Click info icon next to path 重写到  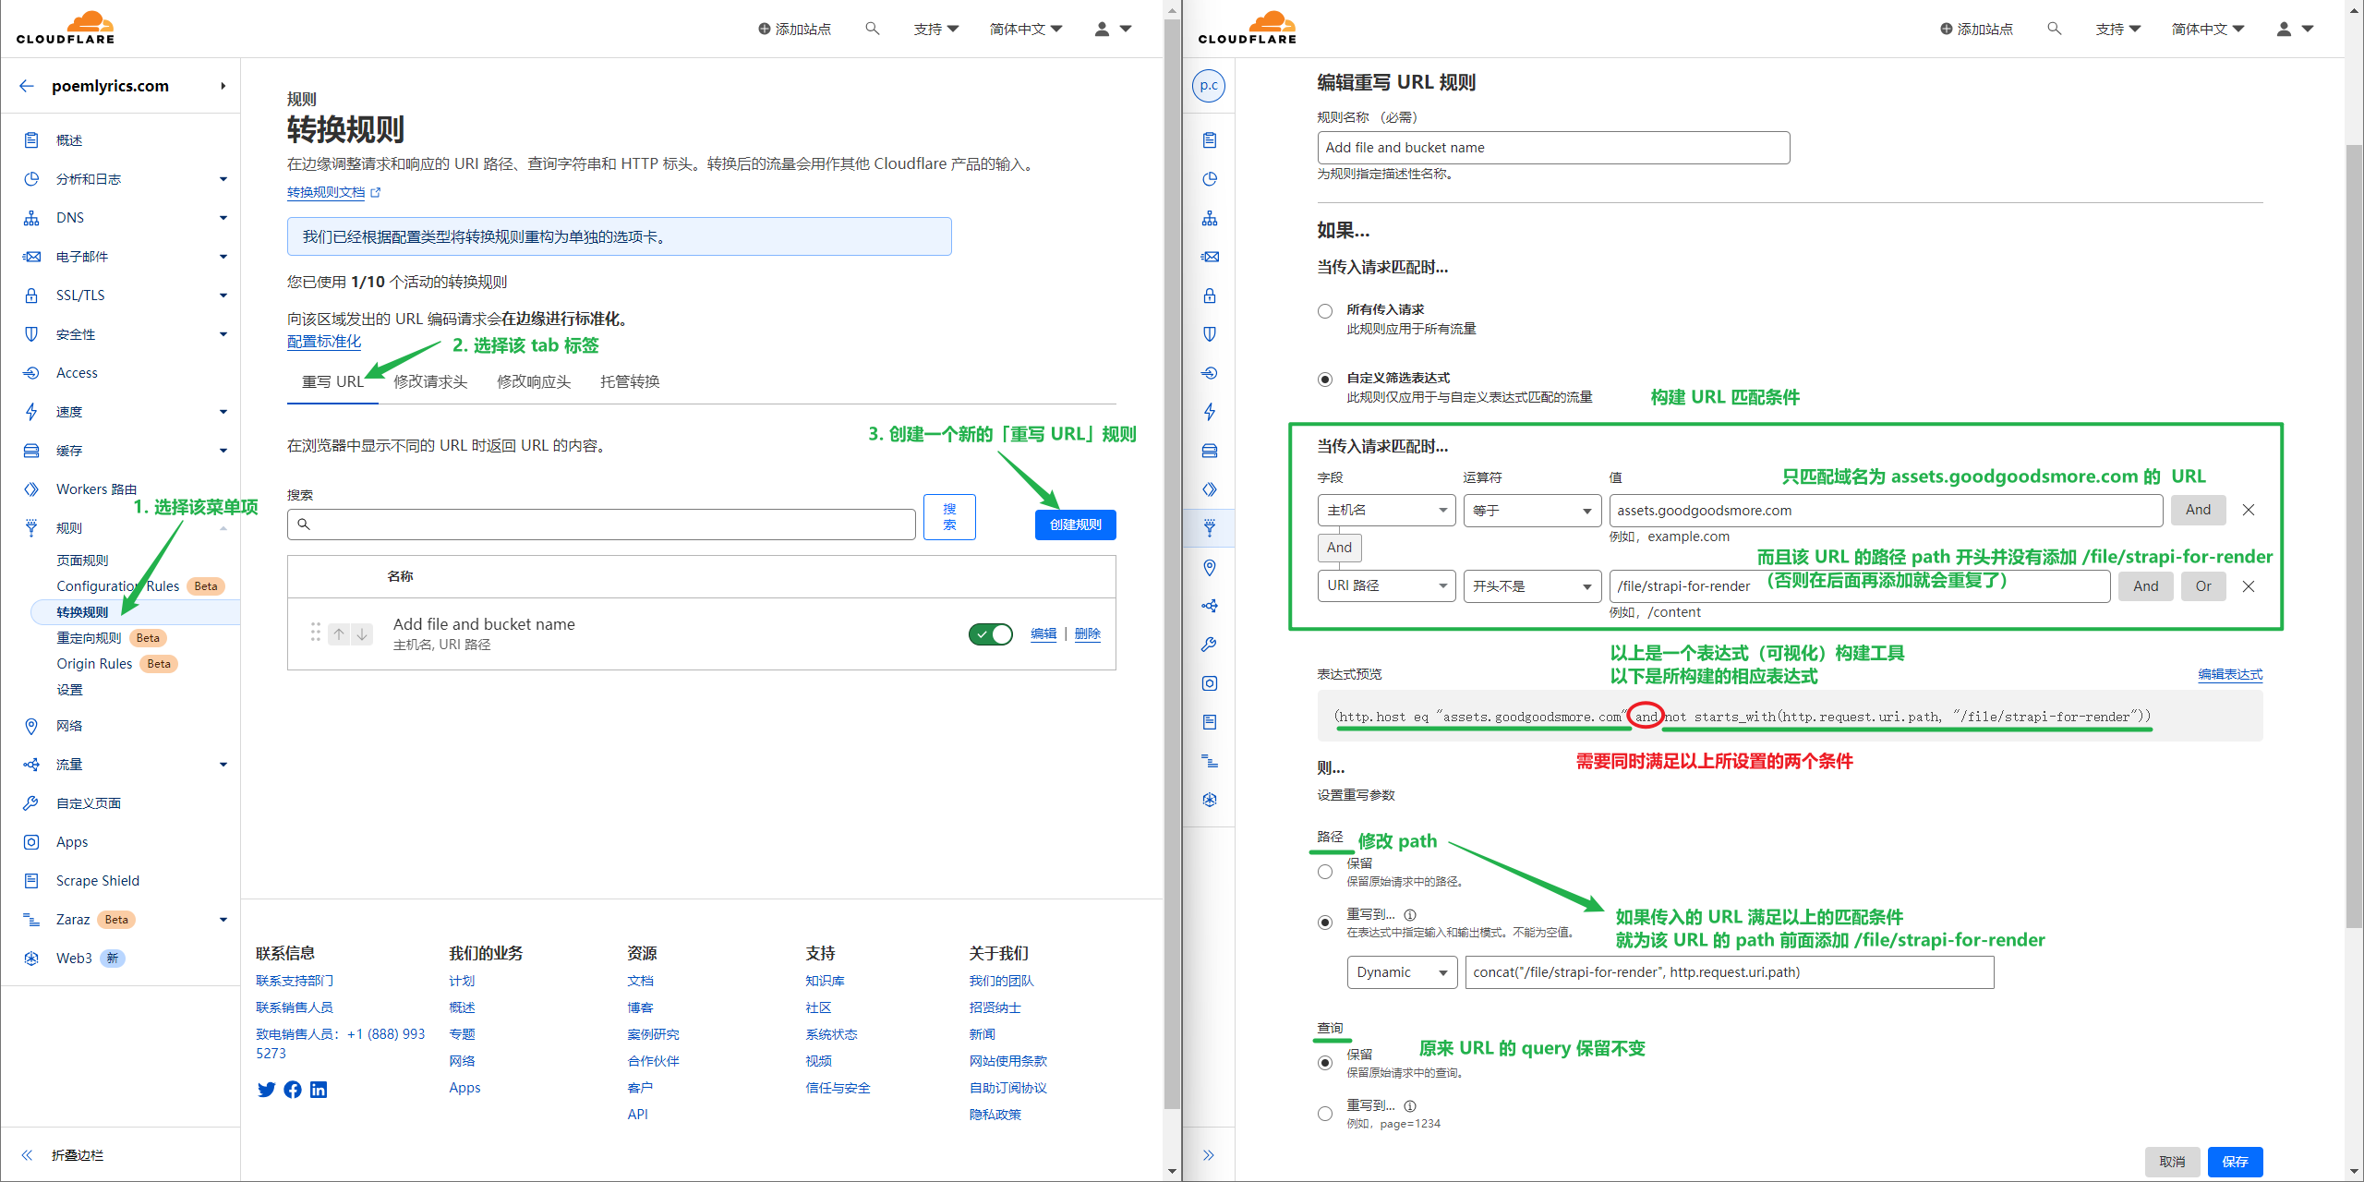pos(1410,915)
